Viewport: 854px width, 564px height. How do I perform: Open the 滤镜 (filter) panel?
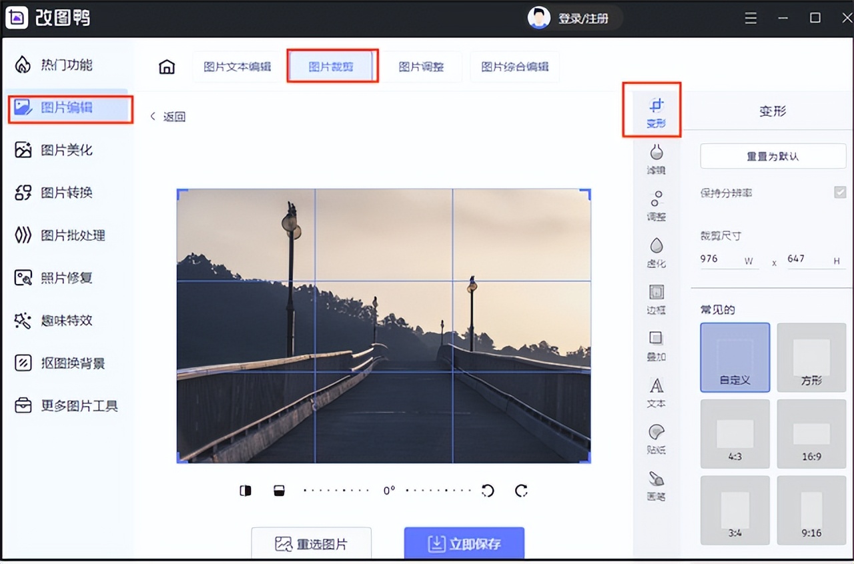point(656,160)
